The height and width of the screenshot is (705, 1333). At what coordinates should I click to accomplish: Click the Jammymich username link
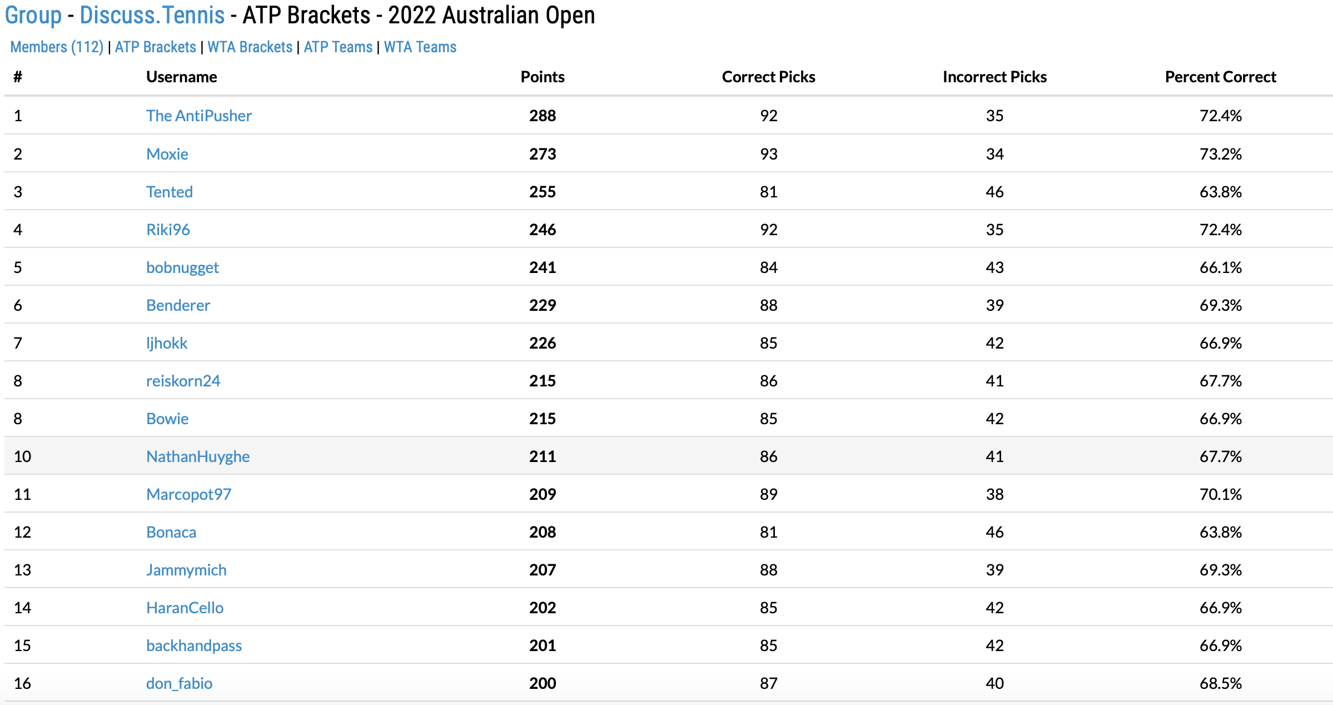[x=186, y=570]
